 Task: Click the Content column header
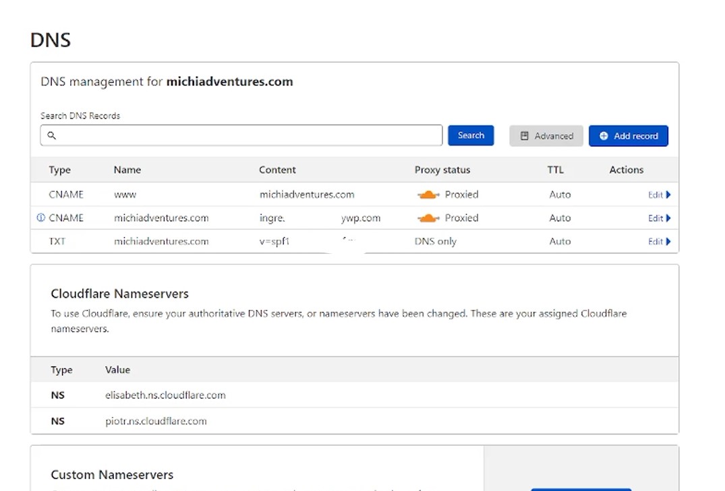[x=277, y=170]
